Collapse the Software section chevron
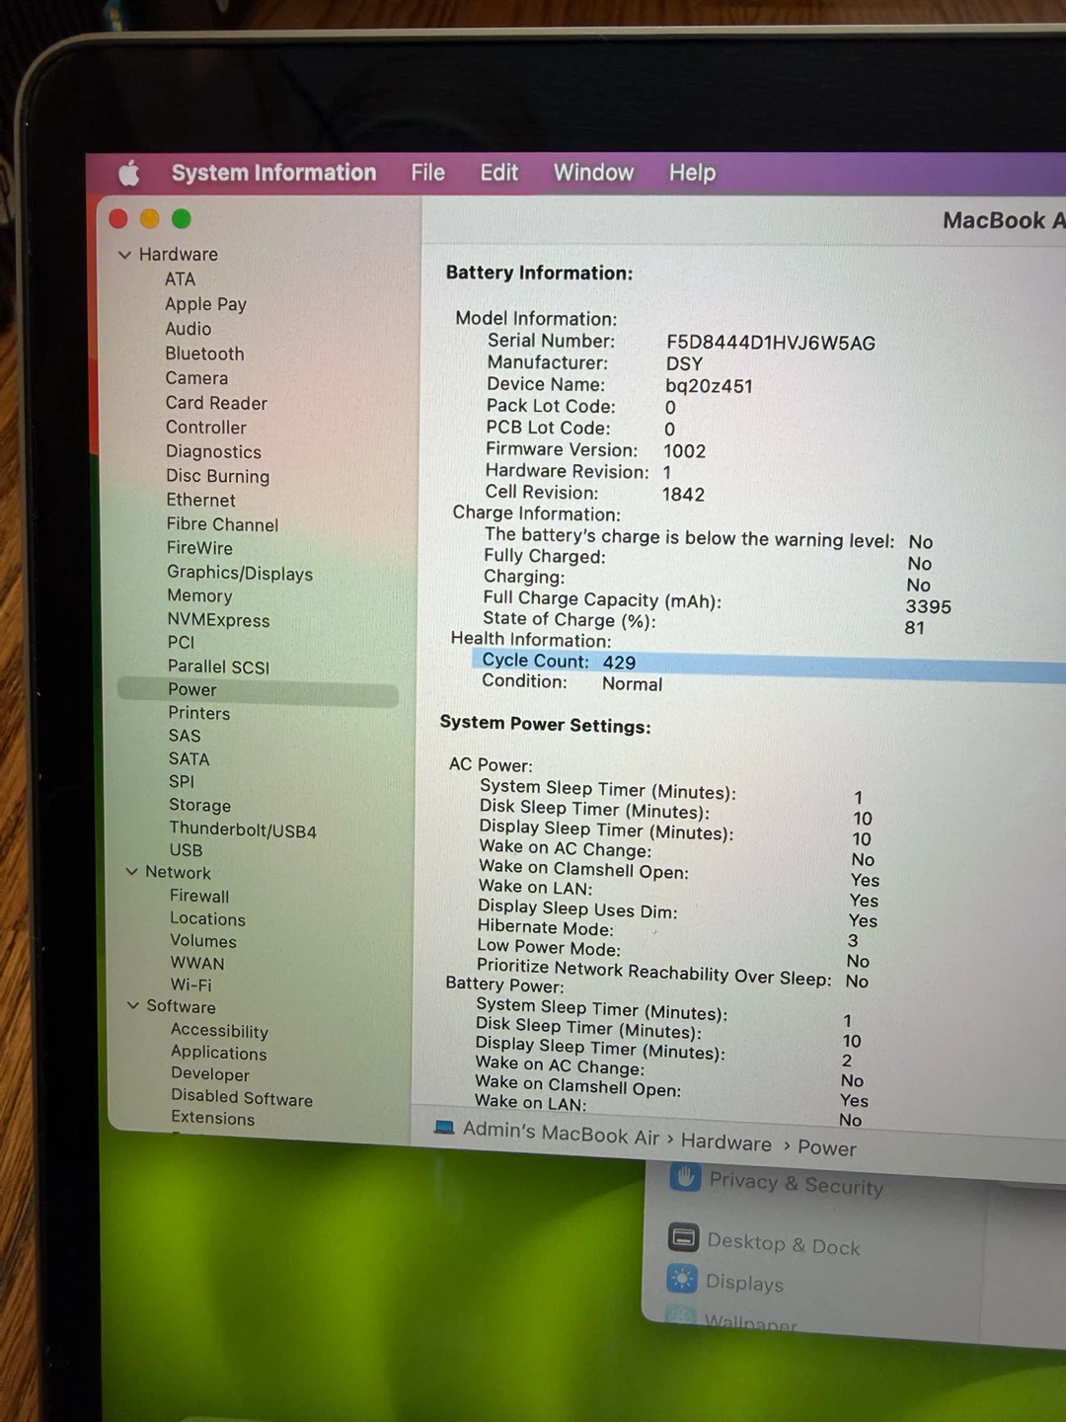1066x1422 pixels. click(133, 1005)
